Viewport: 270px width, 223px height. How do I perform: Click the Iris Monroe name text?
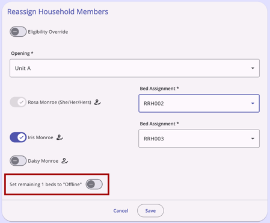[40, 137]
